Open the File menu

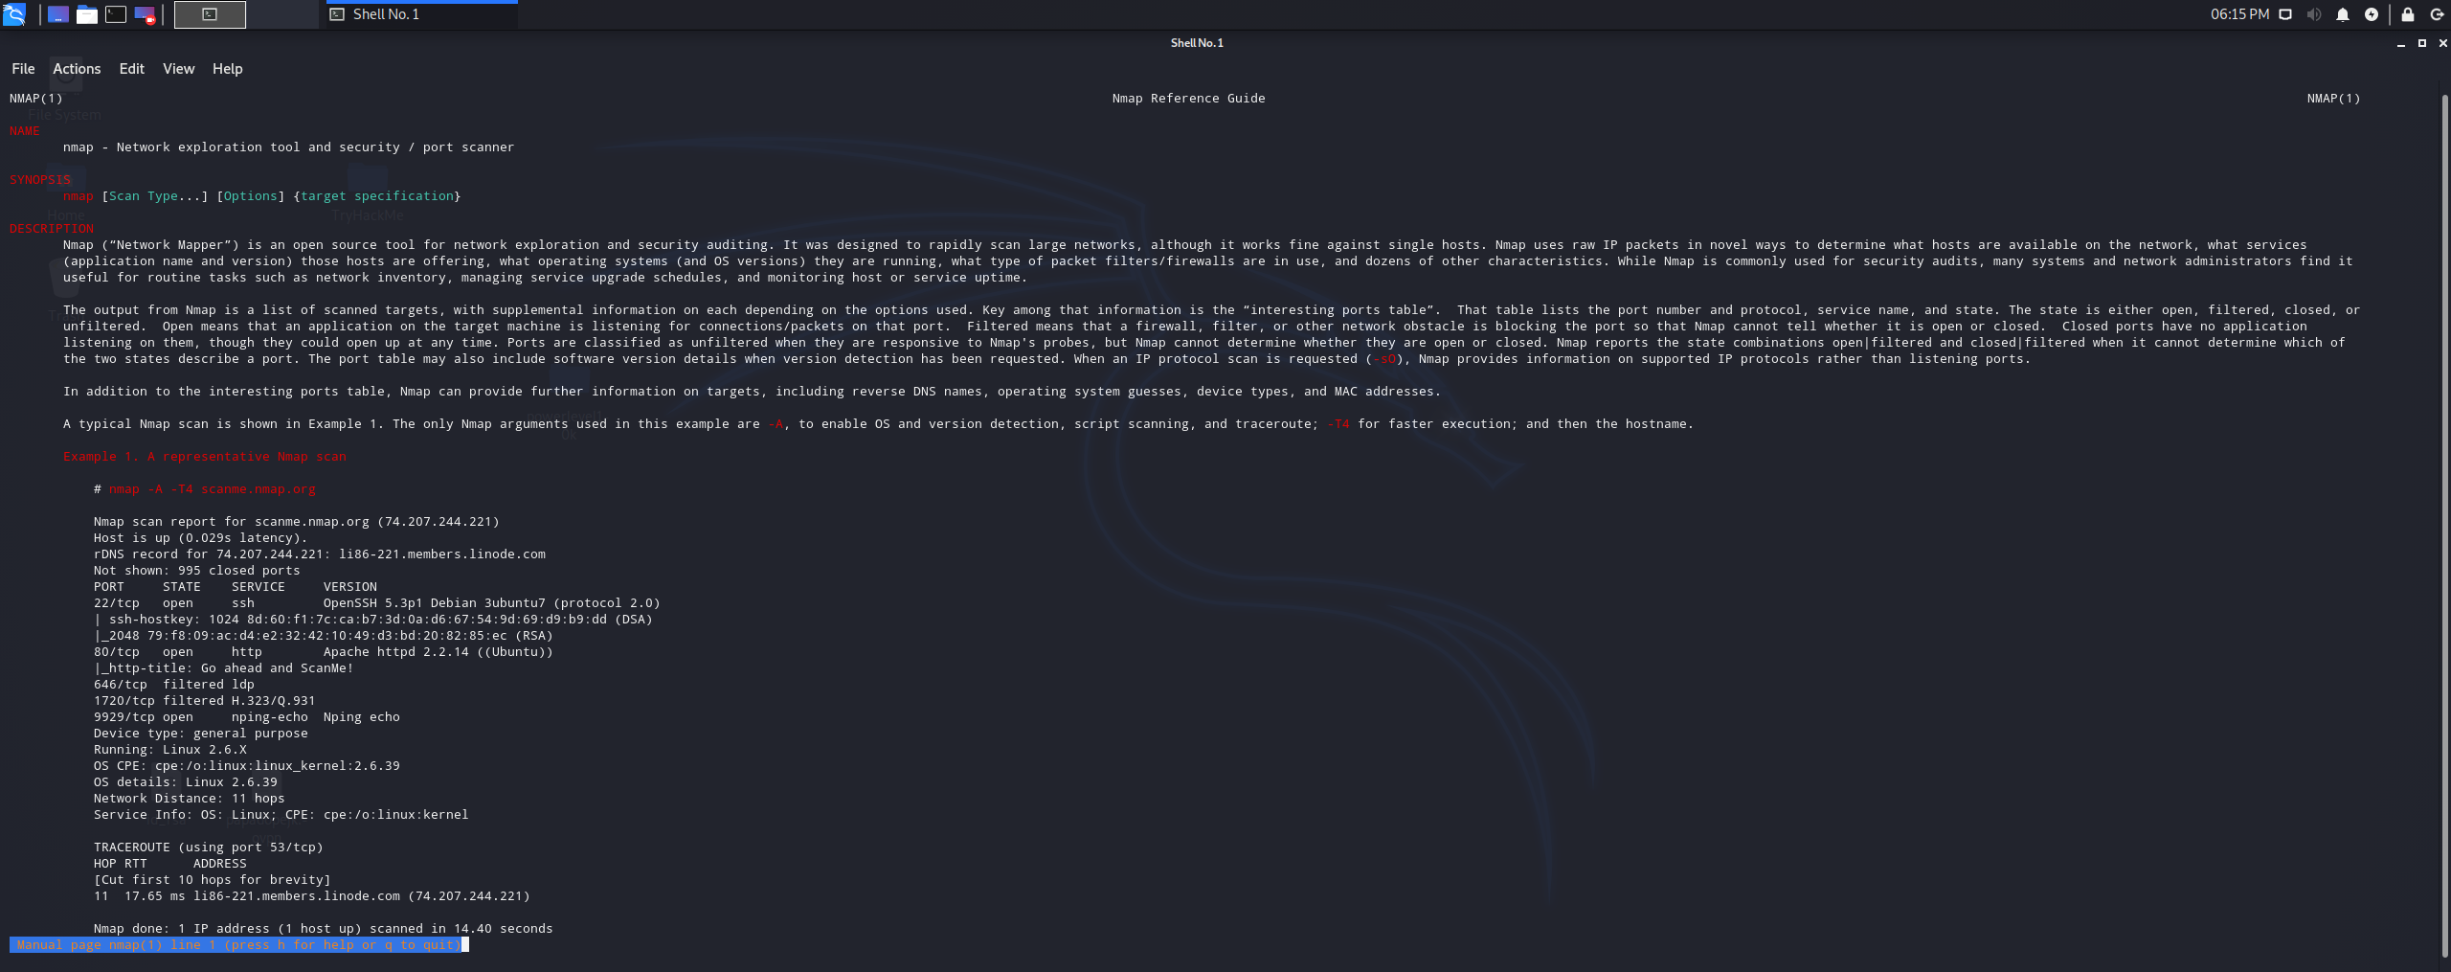point(23,69)
